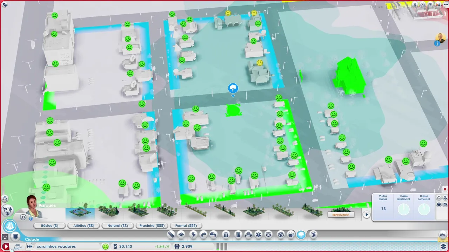This screenshot has height=252, width=449.
Task: Toggle the game pause/play button
Action: pos(6,246)
